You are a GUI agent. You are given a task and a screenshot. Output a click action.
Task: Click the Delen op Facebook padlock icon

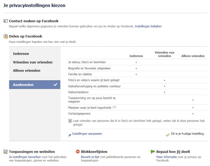click(5, 36)
